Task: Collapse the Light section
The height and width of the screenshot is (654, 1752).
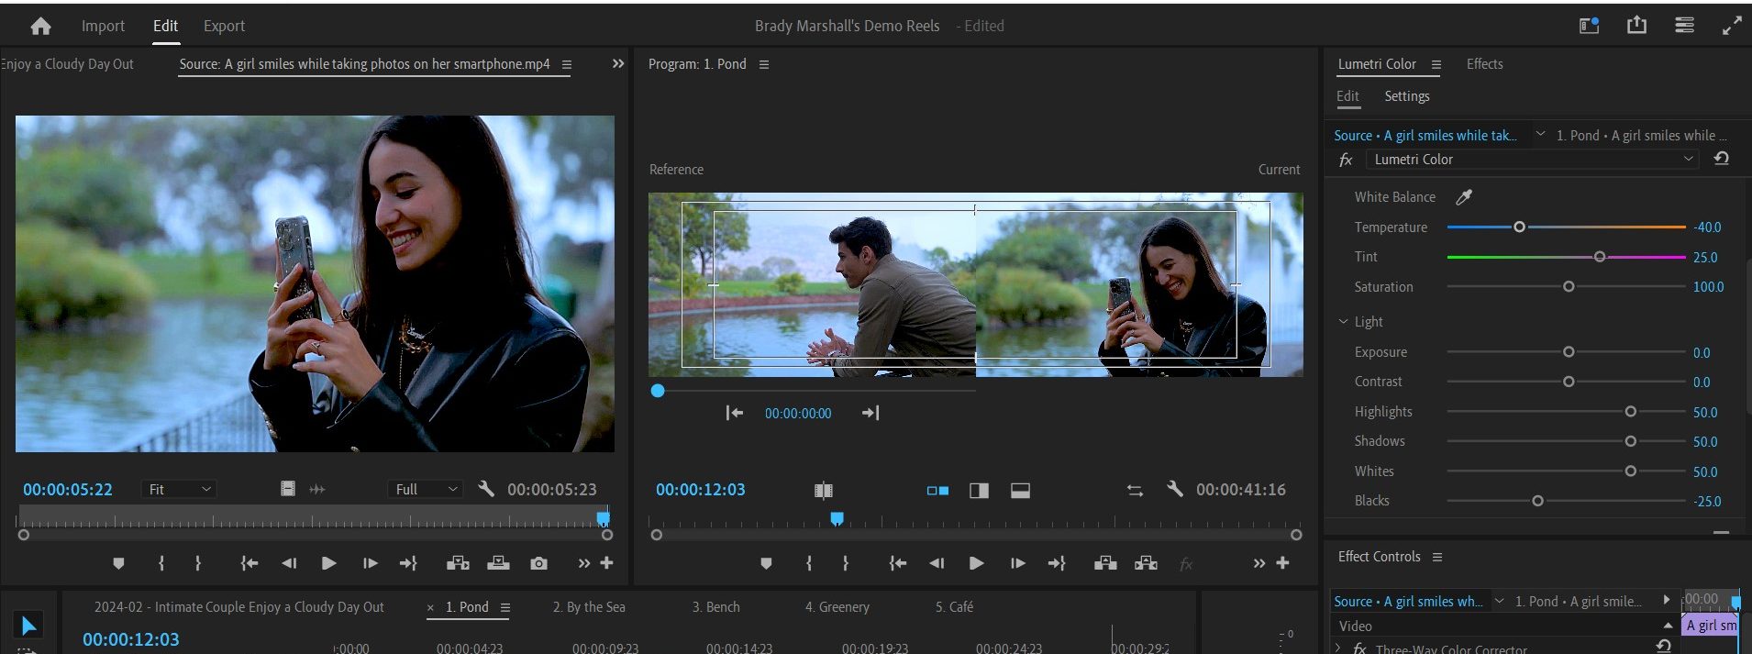Action: click(x=1343, y=321)
